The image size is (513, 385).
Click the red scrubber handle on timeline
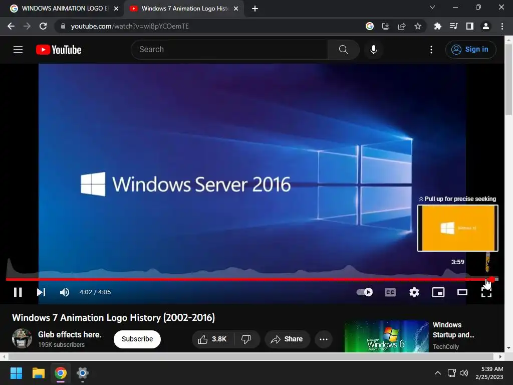[492, 279]
